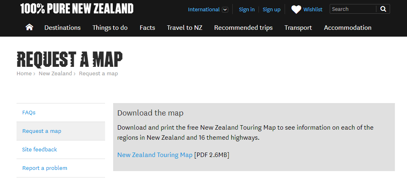
Task: Open the International region dropdown arrow
Action: [x=225, y=10]
